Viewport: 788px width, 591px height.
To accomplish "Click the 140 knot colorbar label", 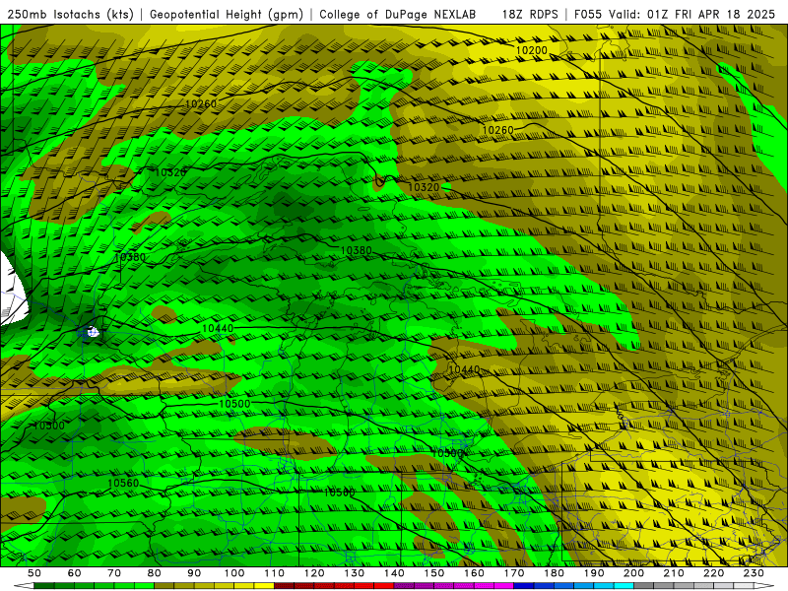I will [x=394, y=573].
